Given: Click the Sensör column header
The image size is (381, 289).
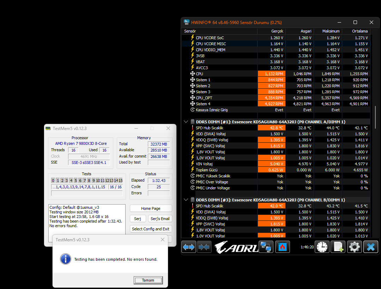Looking at the screenshot, I should click(219, 31).
